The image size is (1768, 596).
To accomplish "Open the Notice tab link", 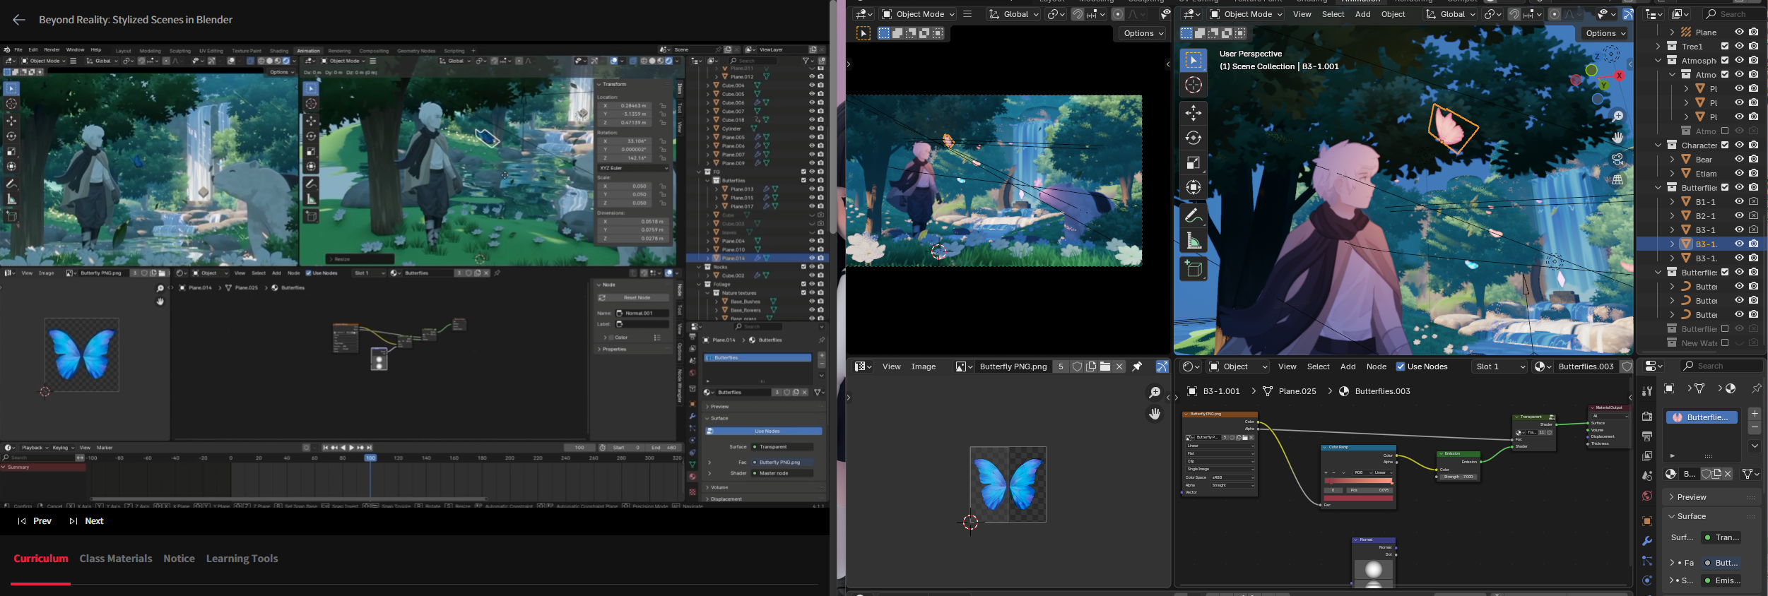I will [x=179, y=559].
